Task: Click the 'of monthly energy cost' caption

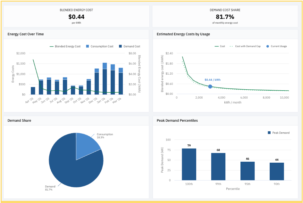Action: tap(225, 23)
